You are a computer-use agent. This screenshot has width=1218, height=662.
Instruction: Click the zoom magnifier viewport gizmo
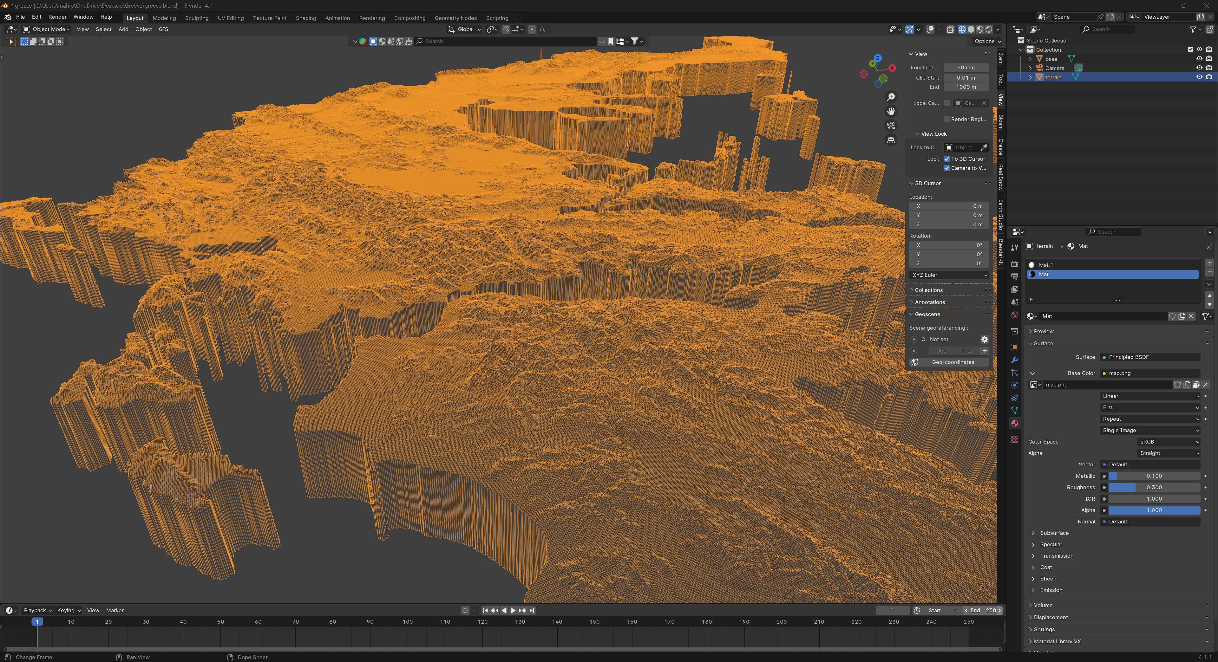(x=891, y=97)
